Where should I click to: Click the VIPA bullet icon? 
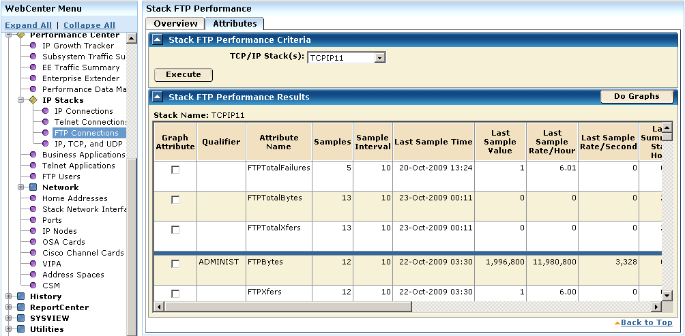point(33,264)
